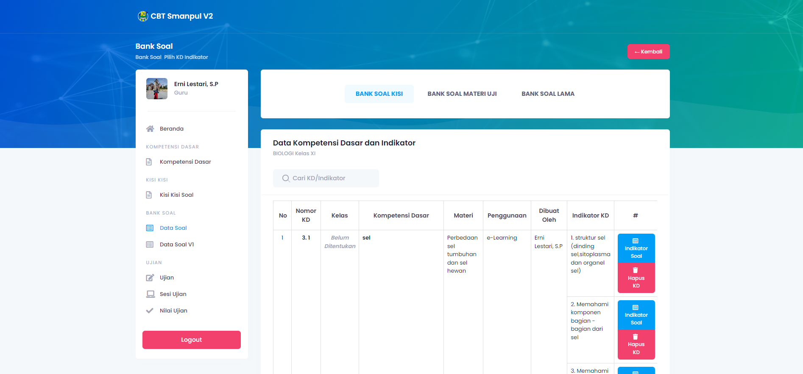Click the Kisi Kisi Soal file icon
This screenshot has height=374, width=803.
click(149, 195)
